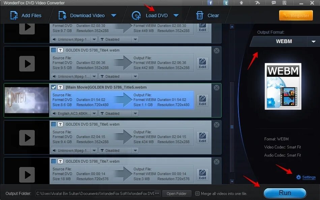Browse output folder with the ellipsis button
This screenshot has height=200, width=320.
point(157,193)
